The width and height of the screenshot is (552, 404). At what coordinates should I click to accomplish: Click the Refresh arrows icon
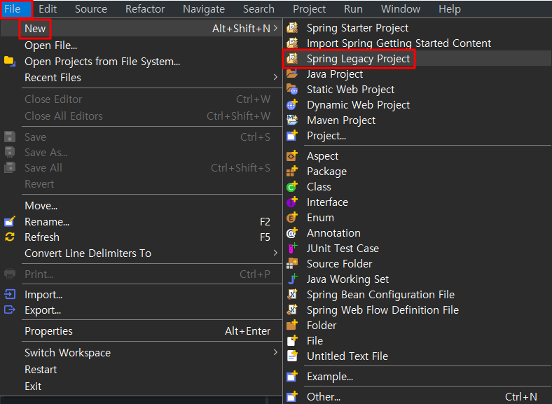[x=10, y=237]
